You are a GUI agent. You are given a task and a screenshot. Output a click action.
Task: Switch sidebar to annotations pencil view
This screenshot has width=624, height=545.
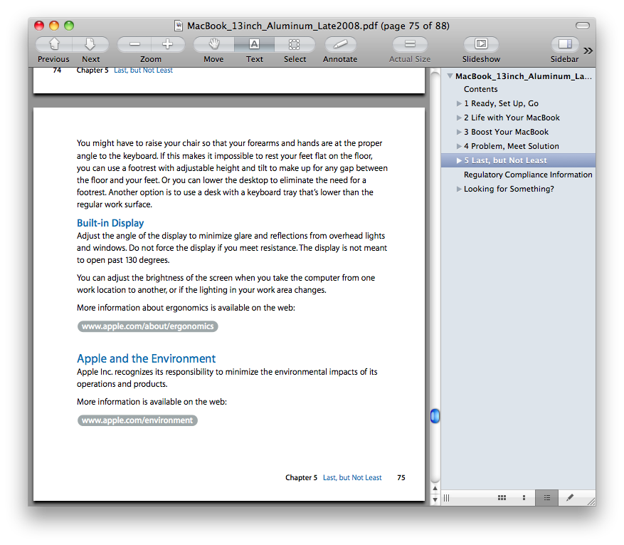[570, 497]
